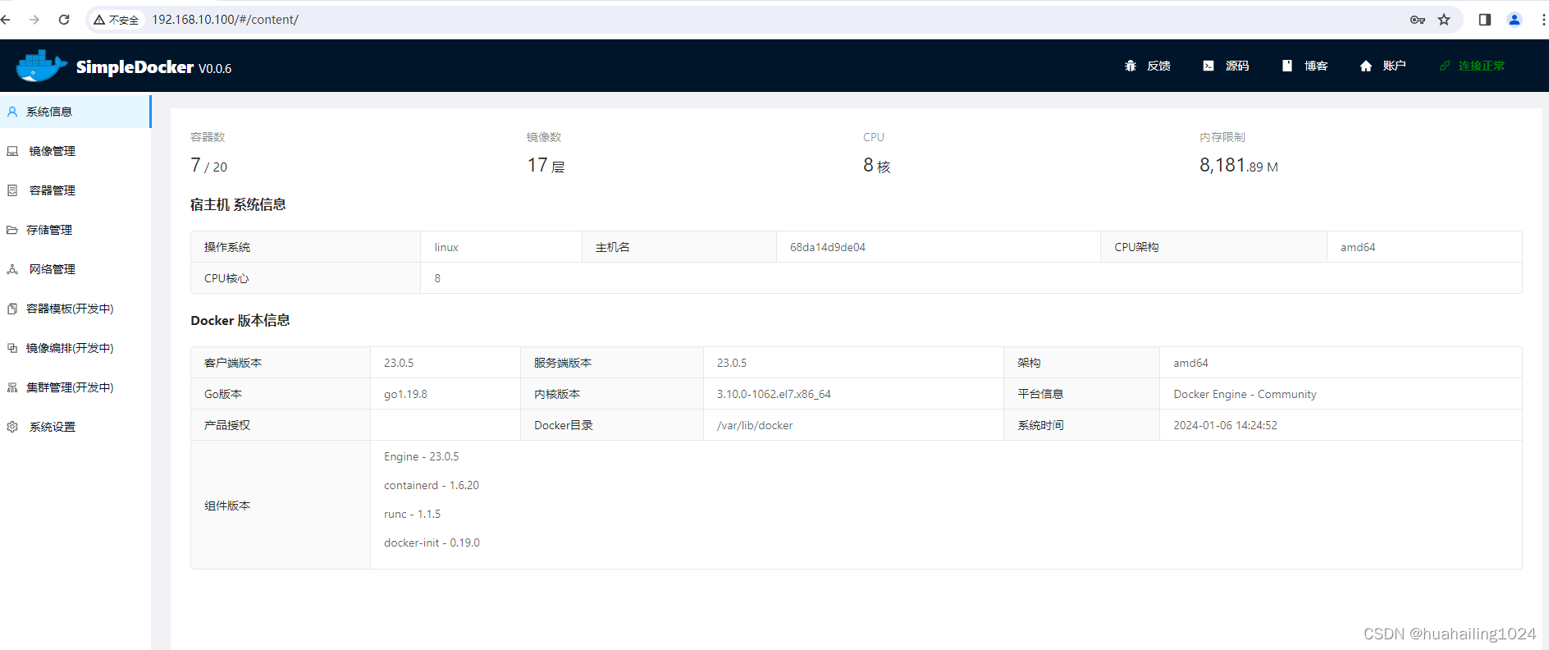The height and width of the screenshot is (650, 1549).
Task: Click the green link icon by 连接正常
Action: click(1445, 66)
